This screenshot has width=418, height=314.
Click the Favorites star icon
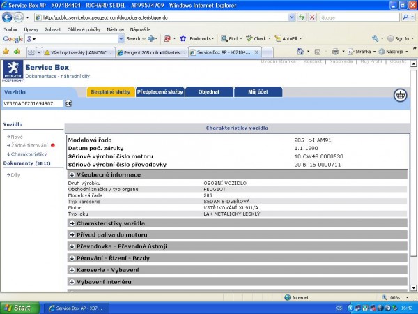[6, 52]
